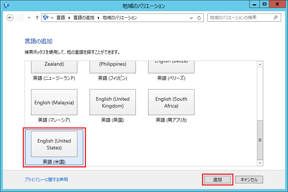The height and width of the screenshot is (192, 288).
Task: Click the 地域のバリエーションの検索 search box
Action: [244, 18]
